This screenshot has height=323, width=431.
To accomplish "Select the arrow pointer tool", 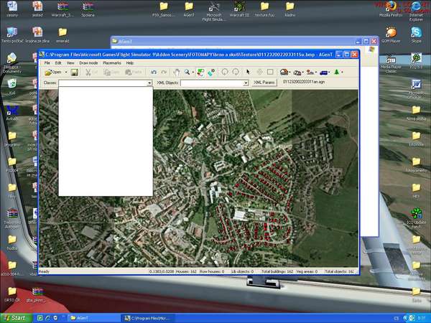I will pos(248,72).
